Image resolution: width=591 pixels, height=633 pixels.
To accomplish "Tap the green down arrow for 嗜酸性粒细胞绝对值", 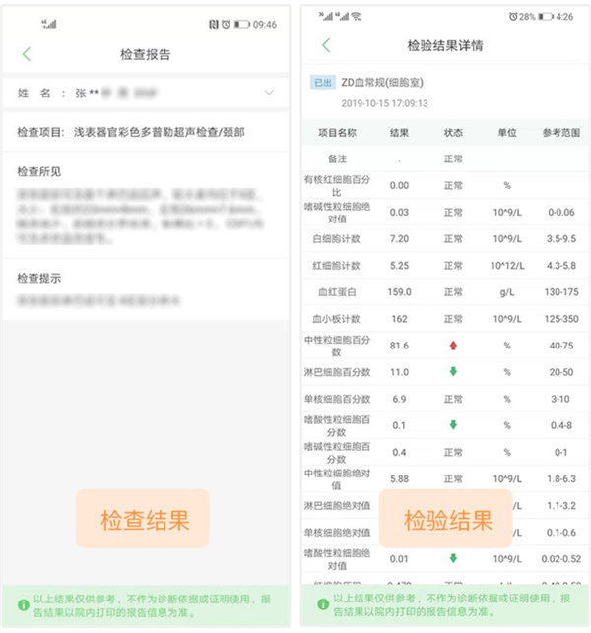I will tap(453, 559).
